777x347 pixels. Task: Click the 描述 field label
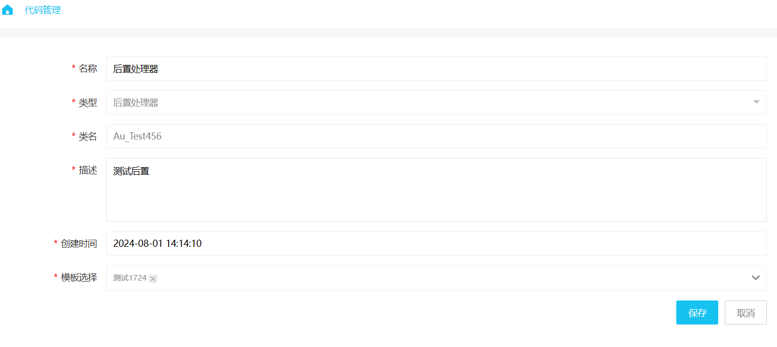click(x=87, y=170)
